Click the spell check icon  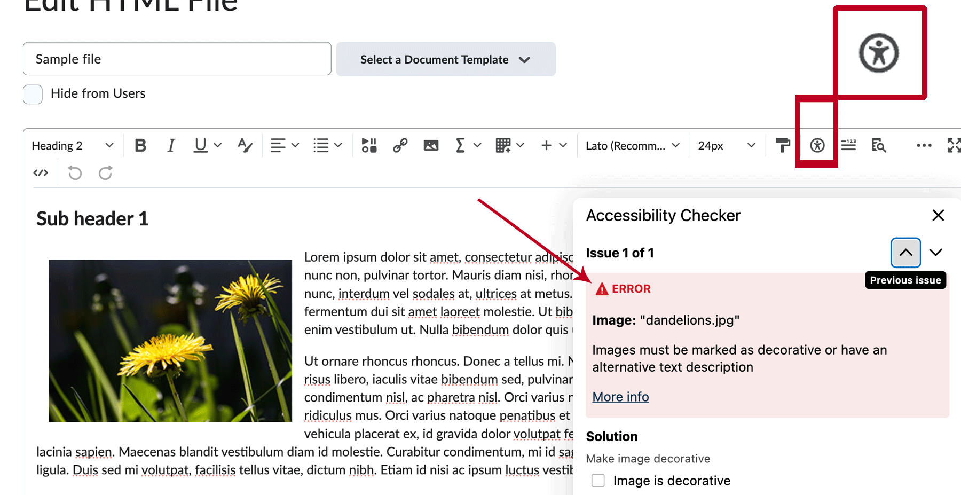[x=245, y=145]
